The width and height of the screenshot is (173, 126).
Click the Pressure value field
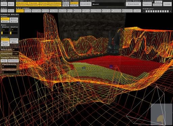point(16,54)
